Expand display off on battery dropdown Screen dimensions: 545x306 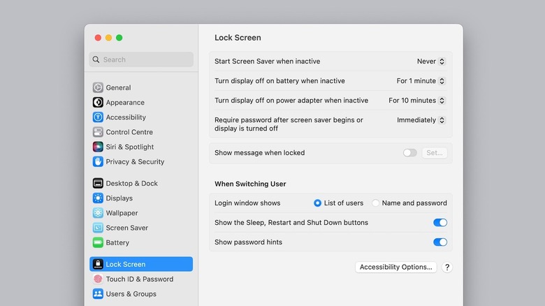[x=421, y=81]
